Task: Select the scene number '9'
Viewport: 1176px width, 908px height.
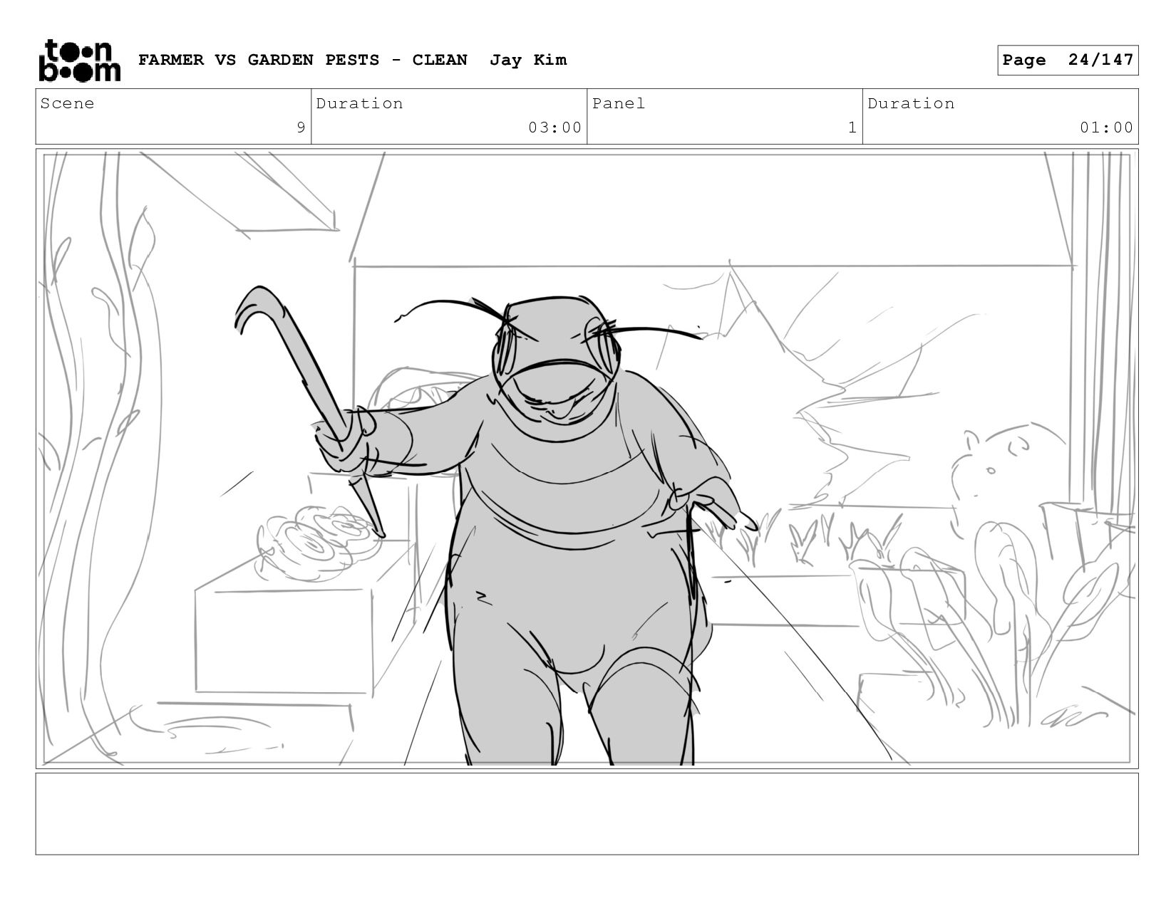Action: pos(301,127)
